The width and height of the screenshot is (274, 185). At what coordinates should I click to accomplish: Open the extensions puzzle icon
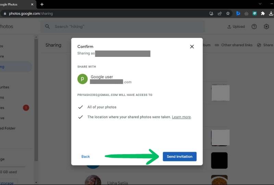pos(263,13)
